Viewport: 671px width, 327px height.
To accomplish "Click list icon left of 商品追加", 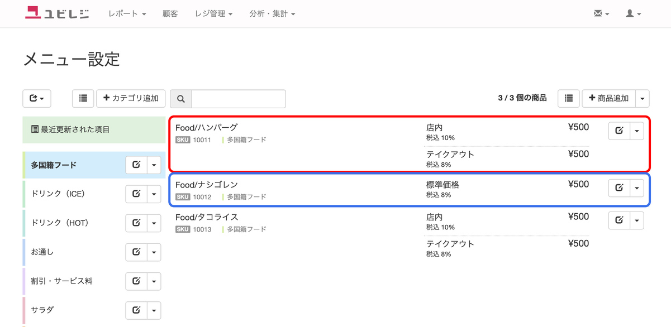I will [x=568, y=98].
